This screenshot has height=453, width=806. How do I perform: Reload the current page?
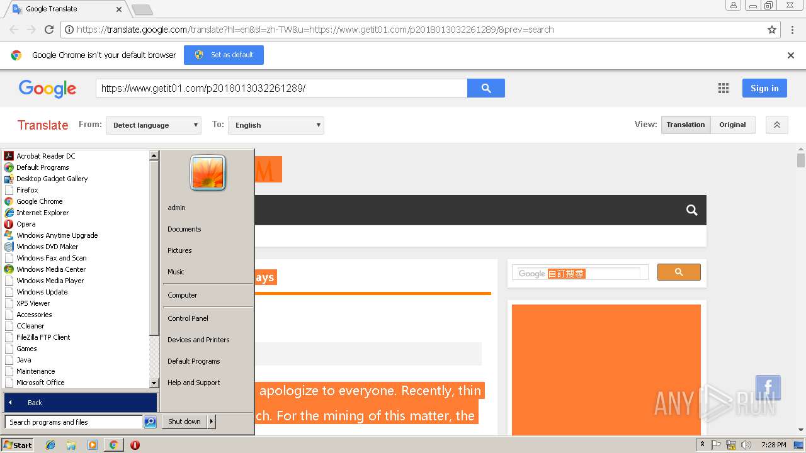(49, 30)
